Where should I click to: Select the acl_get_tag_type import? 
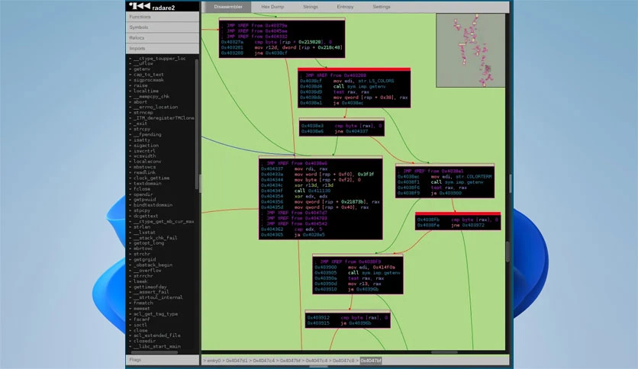[x=156, y=314]
